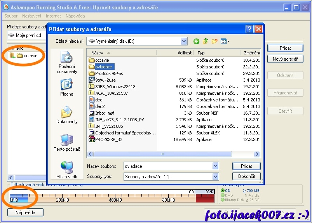
Task: Create a new folder via toolbar icon
Action: pyautogui.click(x=214, y=41)
